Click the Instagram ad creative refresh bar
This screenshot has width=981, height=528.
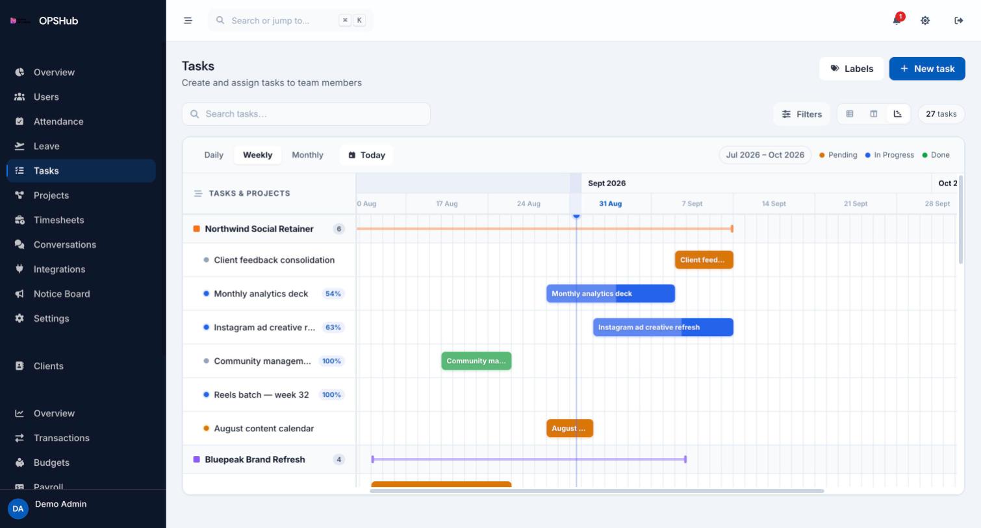[663, 328]
